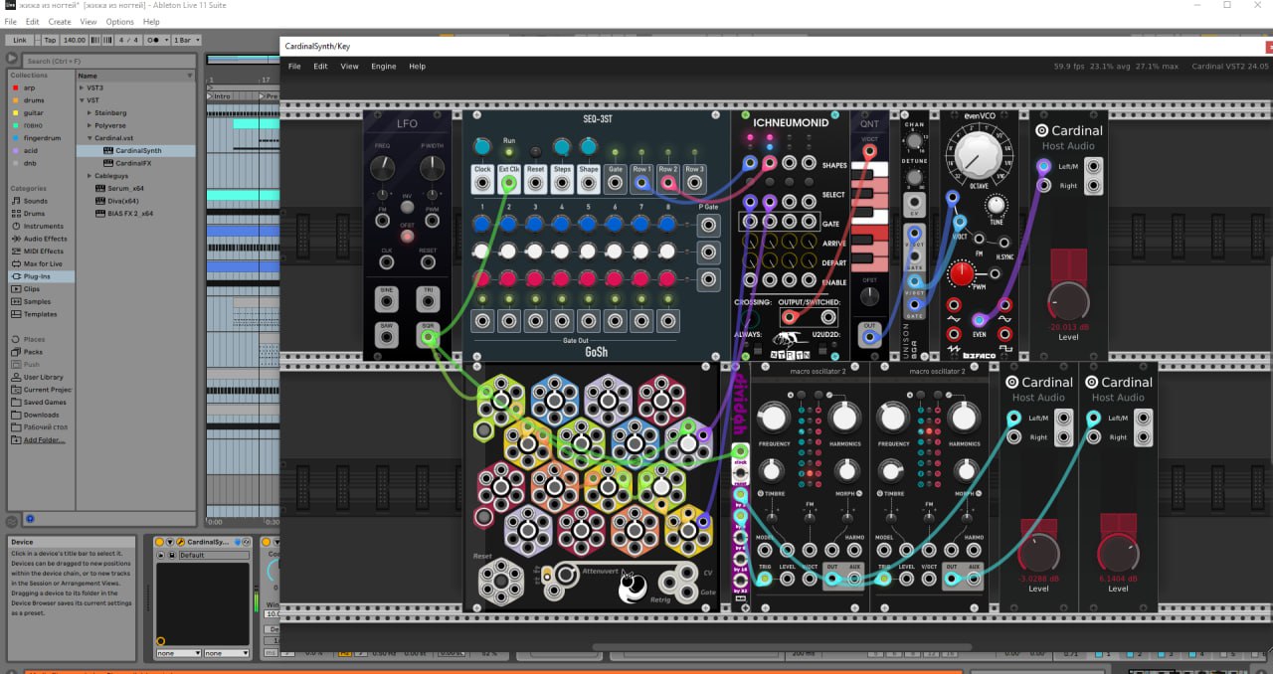Click the Level knob on top Host Audio
Viewport: 1273px width, 674px height.
click(x=1067, y=300)
